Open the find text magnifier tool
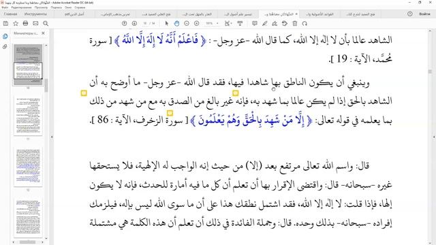The image size is (436, 245). point(46,24)
